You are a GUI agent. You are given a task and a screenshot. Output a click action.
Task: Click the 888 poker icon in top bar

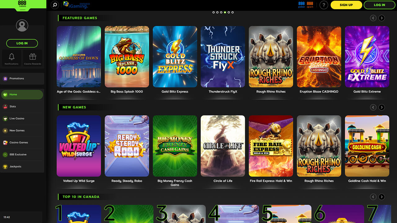click(301, 5)
